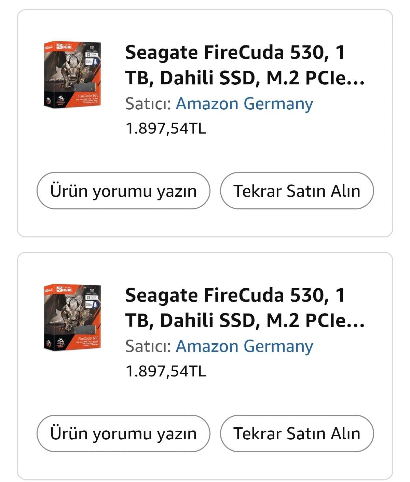Tap second order's "Tekrar Satın Alın" button

point(297,433)
